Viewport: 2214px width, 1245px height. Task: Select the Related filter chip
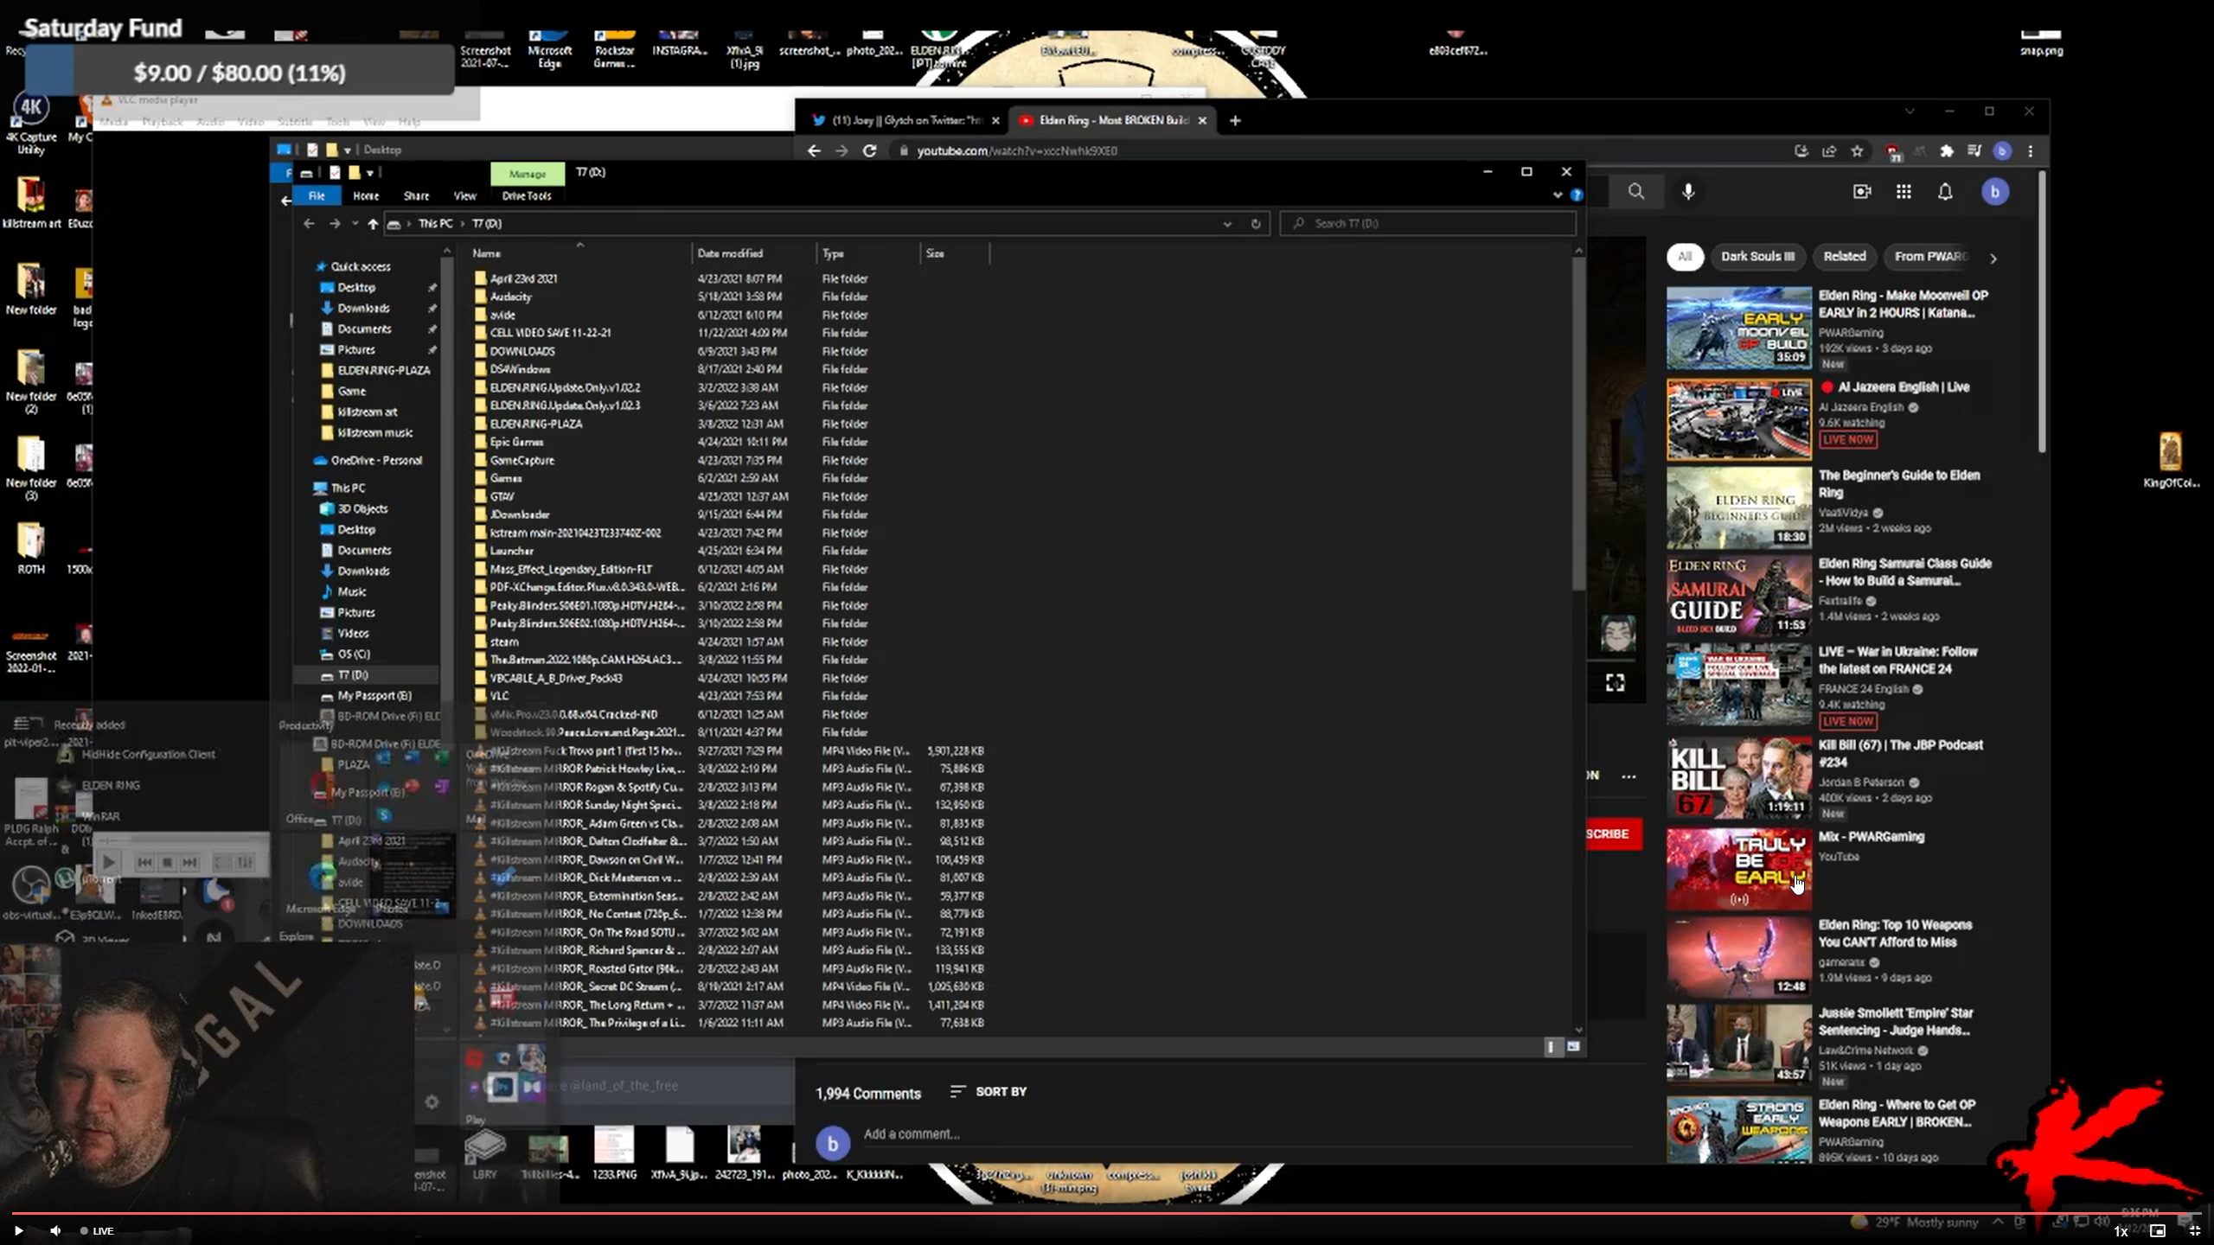point(1844,256)
